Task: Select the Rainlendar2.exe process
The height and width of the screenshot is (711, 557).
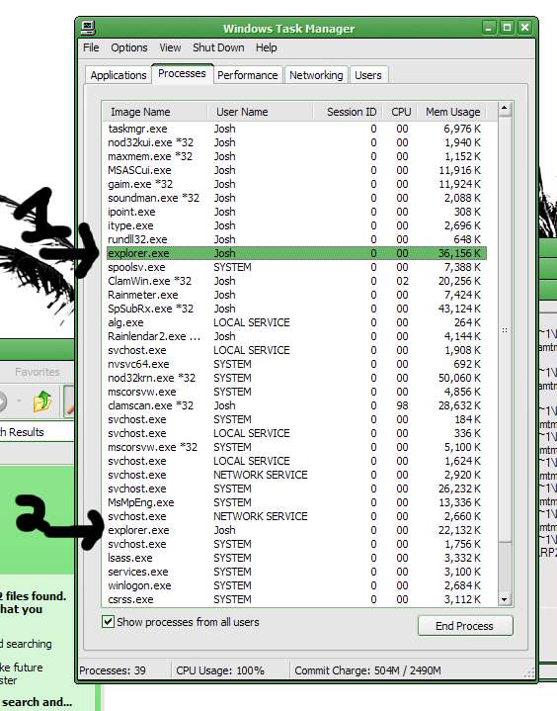Action: (296, 336)
